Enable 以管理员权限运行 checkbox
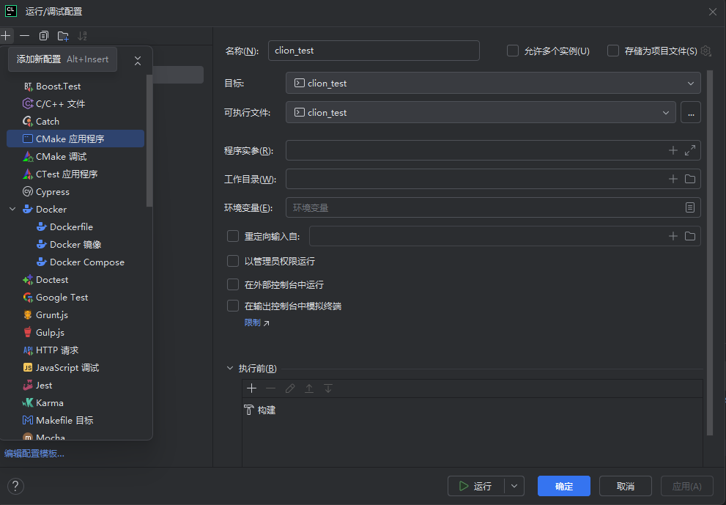This screenshot has width=726, height=505. [233, 262]
